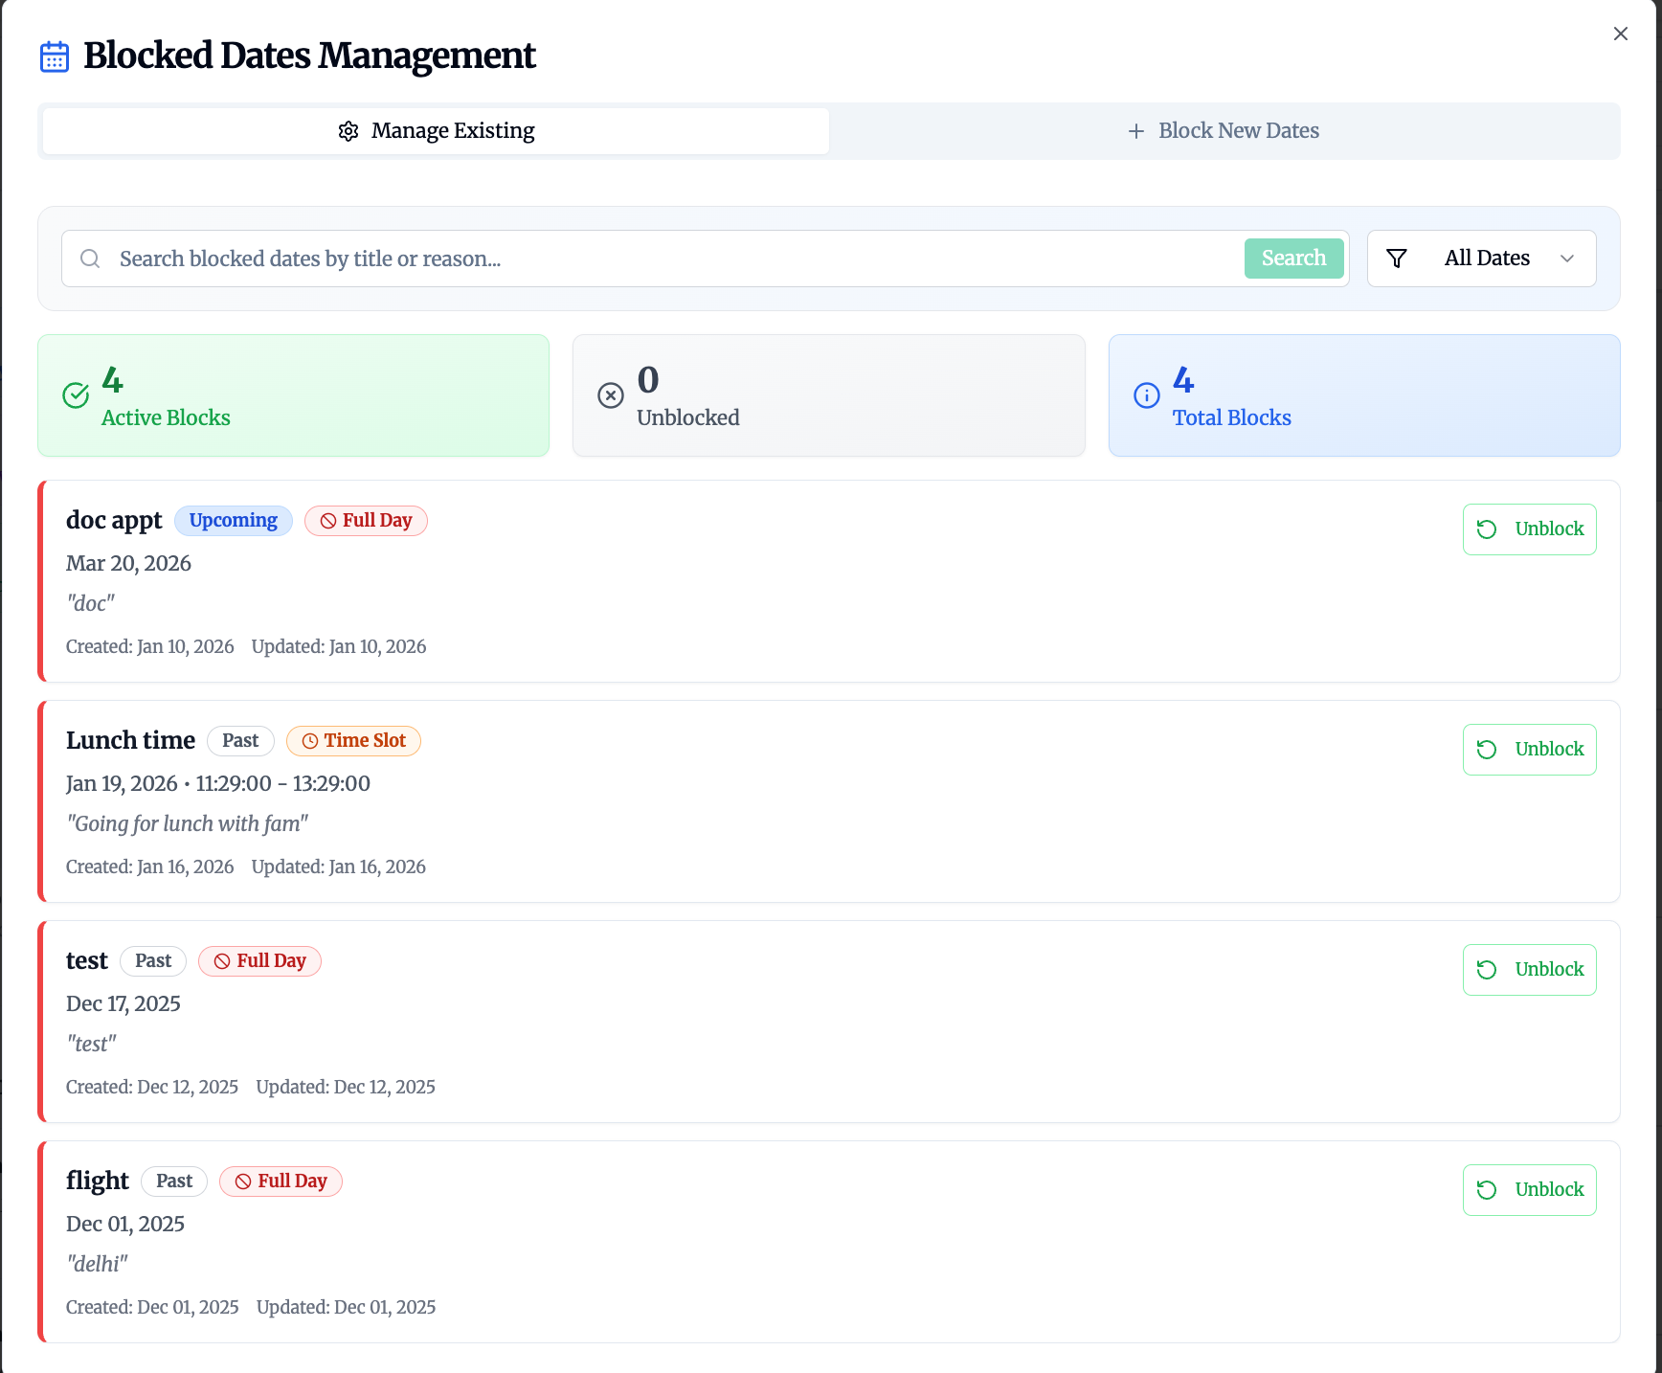Unblock the doc appt entry
The width and height of the screenshot is (1662, 1373).
pos(1529,529)
